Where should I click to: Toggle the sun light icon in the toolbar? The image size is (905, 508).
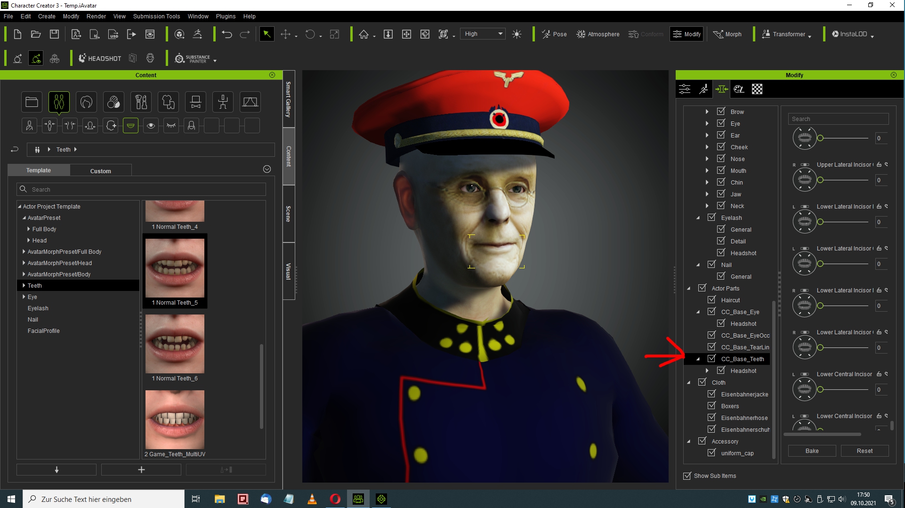click(517, 34)
